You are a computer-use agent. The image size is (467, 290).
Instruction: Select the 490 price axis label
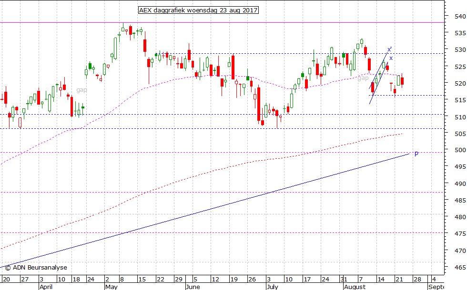click(460, 184)
